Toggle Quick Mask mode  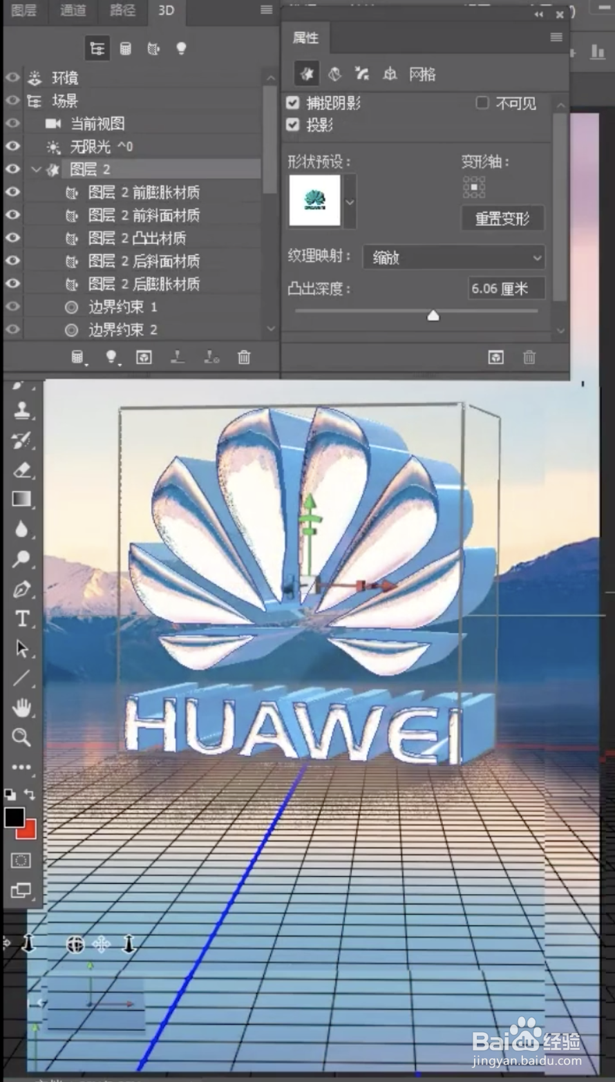[21, 861]
